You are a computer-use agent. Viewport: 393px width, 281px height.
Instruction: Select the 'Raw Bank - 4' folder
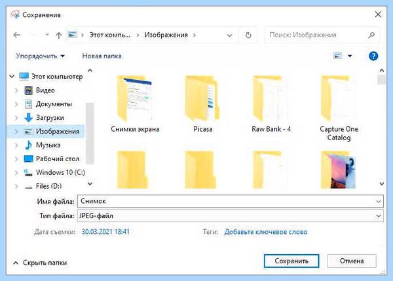coord(271,103)
